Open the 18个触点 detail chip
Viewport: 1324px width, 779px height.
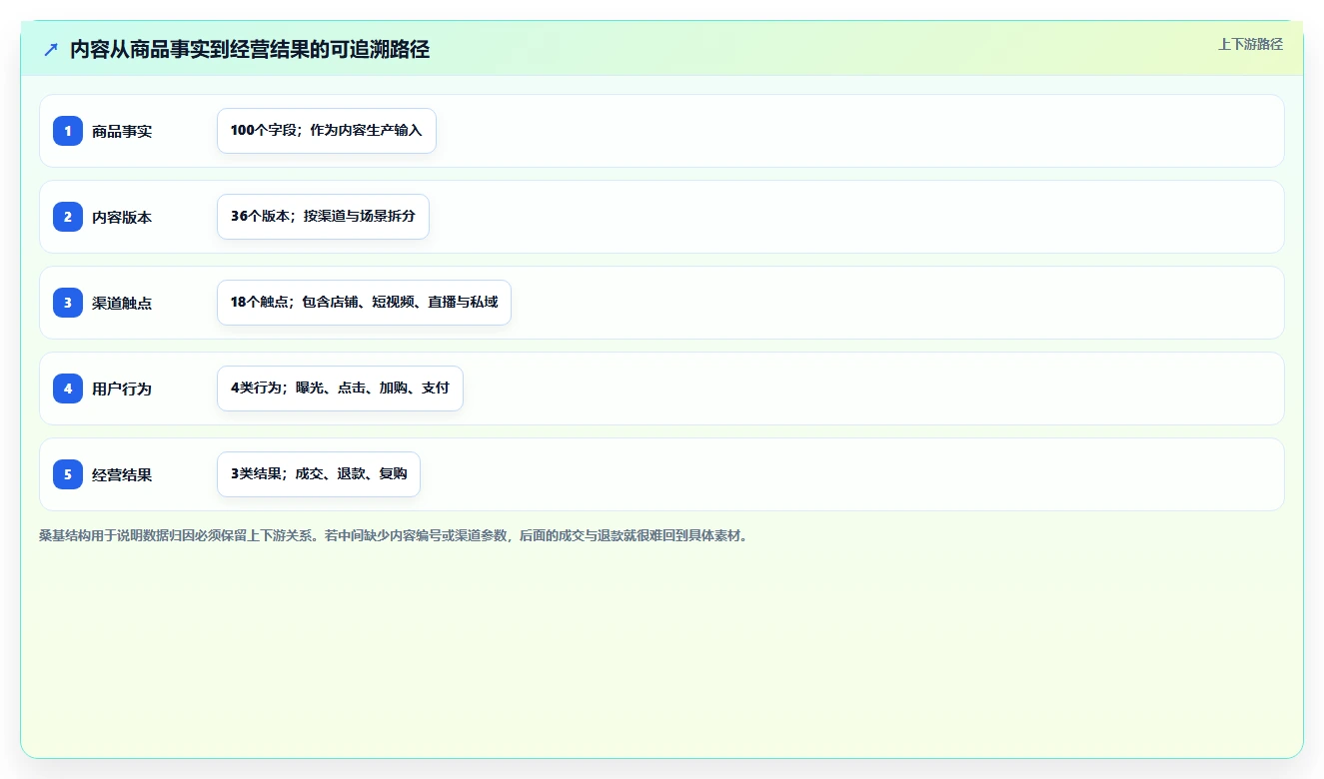[x=364, y=303]
